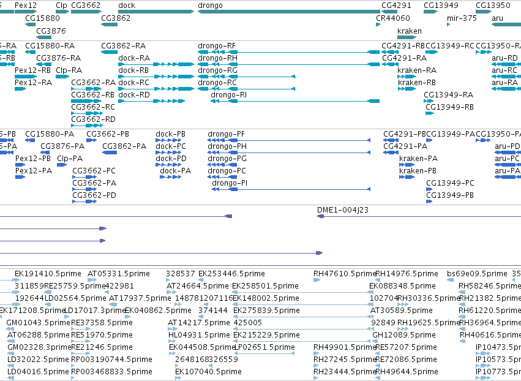
Task: Select the CG3662-RA transcript label
Action: pyautogui.click(x=94, y=83)
